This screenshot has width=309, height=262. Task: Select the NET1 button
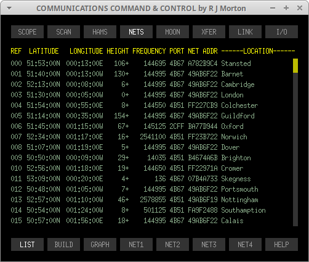point(136,245)
